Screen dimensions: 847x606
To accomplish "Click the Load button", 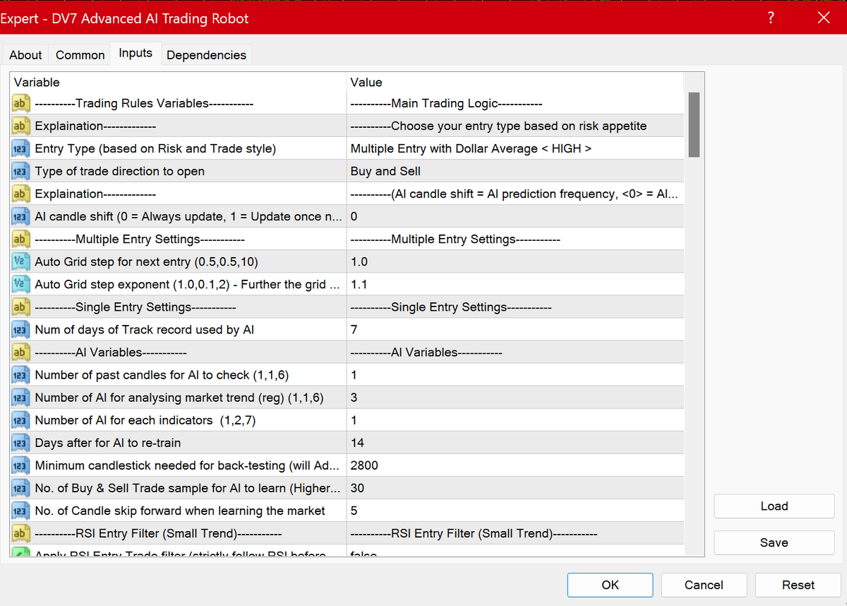I will pyautogui.click(x=774, y=506).
